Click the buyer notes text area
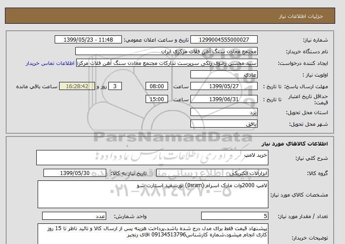 pos(153,234)
